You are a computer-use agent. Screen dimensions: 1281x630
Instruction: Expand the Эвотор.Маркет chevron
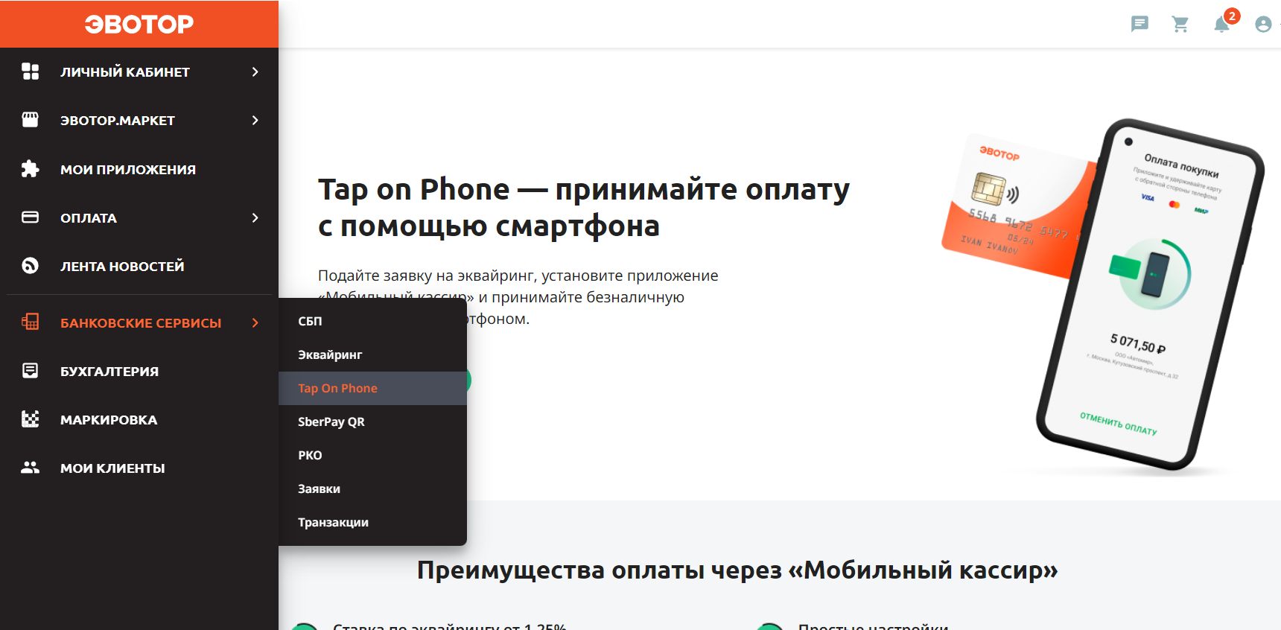pyautogui.click(x=255, y=120)
